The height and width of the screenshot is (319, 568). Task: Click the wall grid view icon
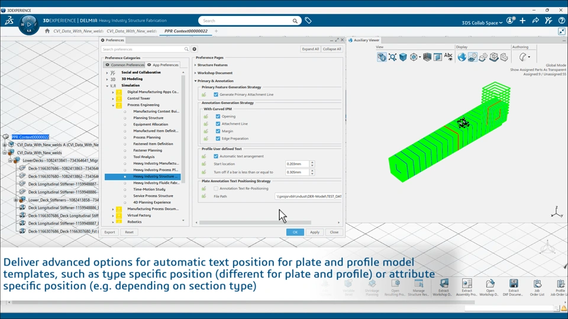coord(427,57)
